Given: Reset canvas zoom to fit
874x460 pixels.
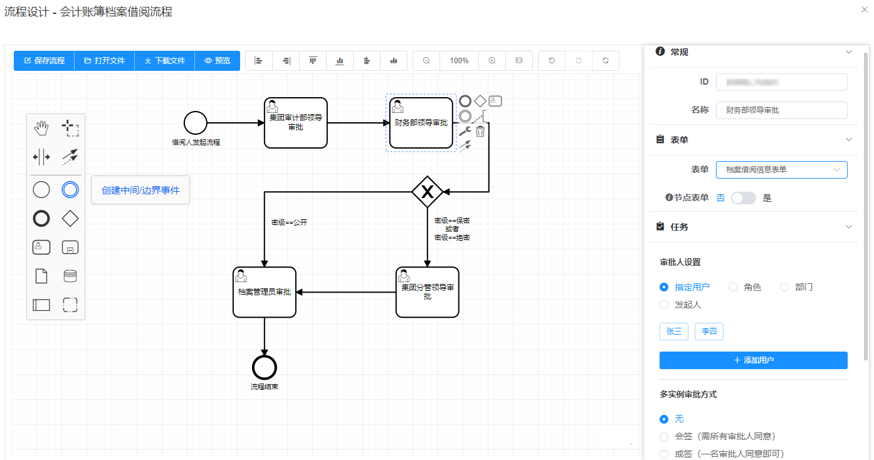Looking at the screenshot, I should (x=519, y=61).
